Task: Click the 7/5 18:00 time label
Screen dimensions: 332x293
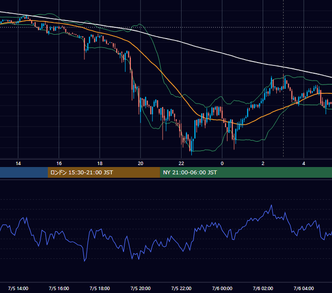Action: (x=100, y=288)
